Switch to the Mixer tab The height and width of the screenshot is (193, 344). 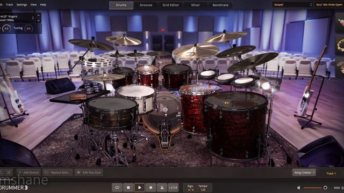(x=196, y=5)
